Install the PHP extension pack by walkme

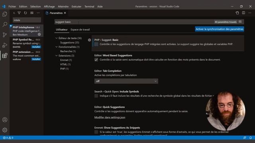36,59
